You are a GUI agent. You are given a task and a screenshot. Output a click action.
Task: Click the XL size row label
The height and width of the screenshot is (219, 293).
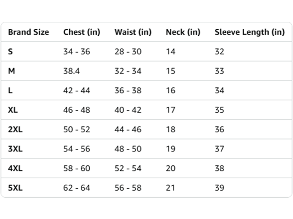click(13, 110)
